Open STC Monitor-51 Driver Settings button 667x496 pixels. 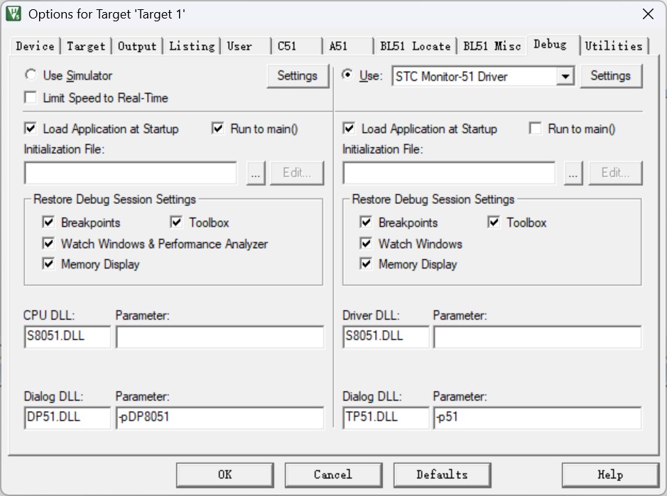coord(610,76)
